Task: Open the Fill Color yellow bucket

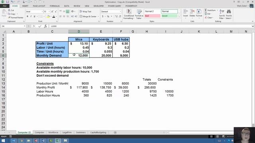Action: (x=48, y=16)
